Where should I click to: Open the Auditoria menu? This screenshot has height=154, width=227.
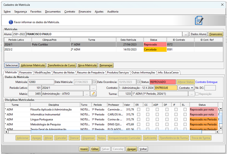pos(113,12)
